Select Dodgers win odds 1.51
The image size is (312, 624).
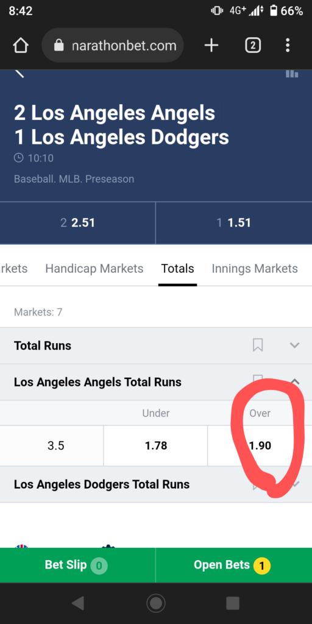234,223
